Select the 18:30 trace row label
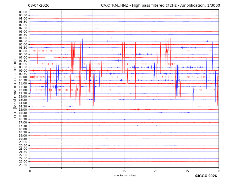248x186 pixels. (23, 132)
